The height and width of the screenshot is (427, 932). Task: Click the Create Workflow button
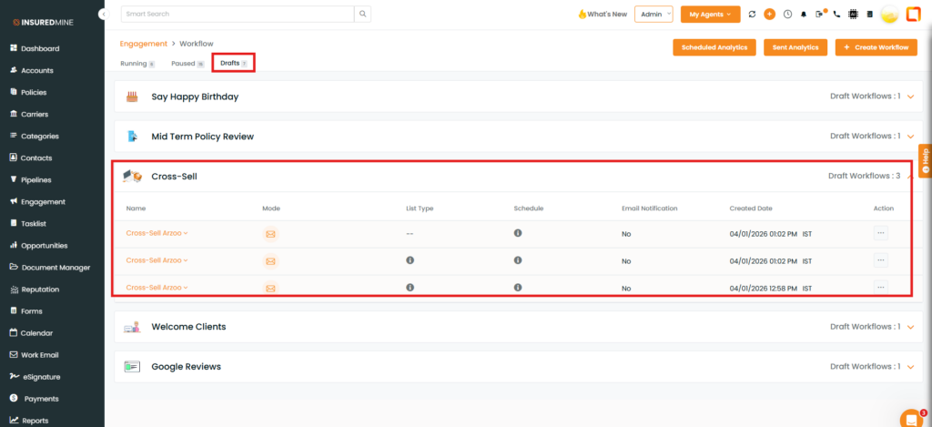click(876, 47)
